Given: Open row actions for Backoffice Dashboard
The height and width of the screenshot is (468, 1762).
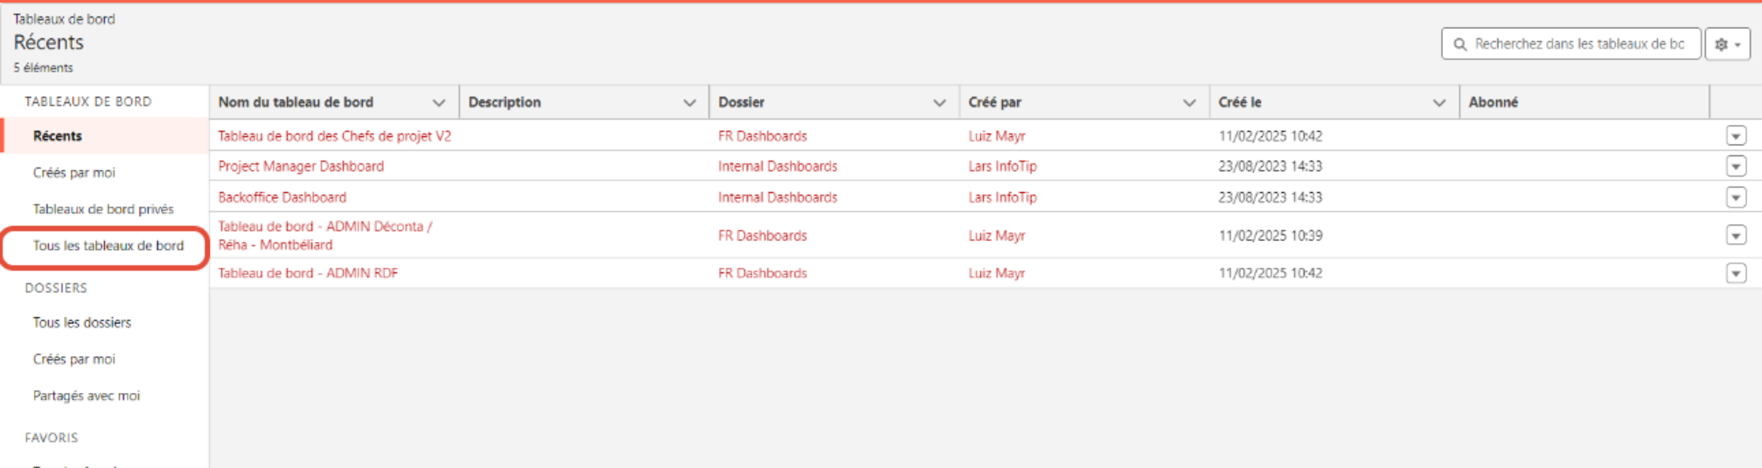Looking at the screenshot, I should [x=1736, y=197].
